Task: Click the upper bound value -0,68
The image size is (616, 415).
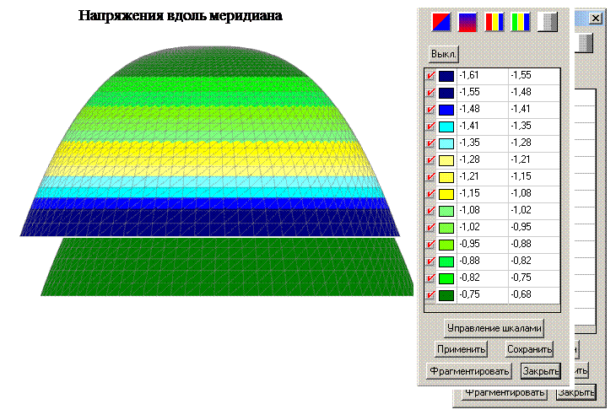Action: tap(521, 294)
